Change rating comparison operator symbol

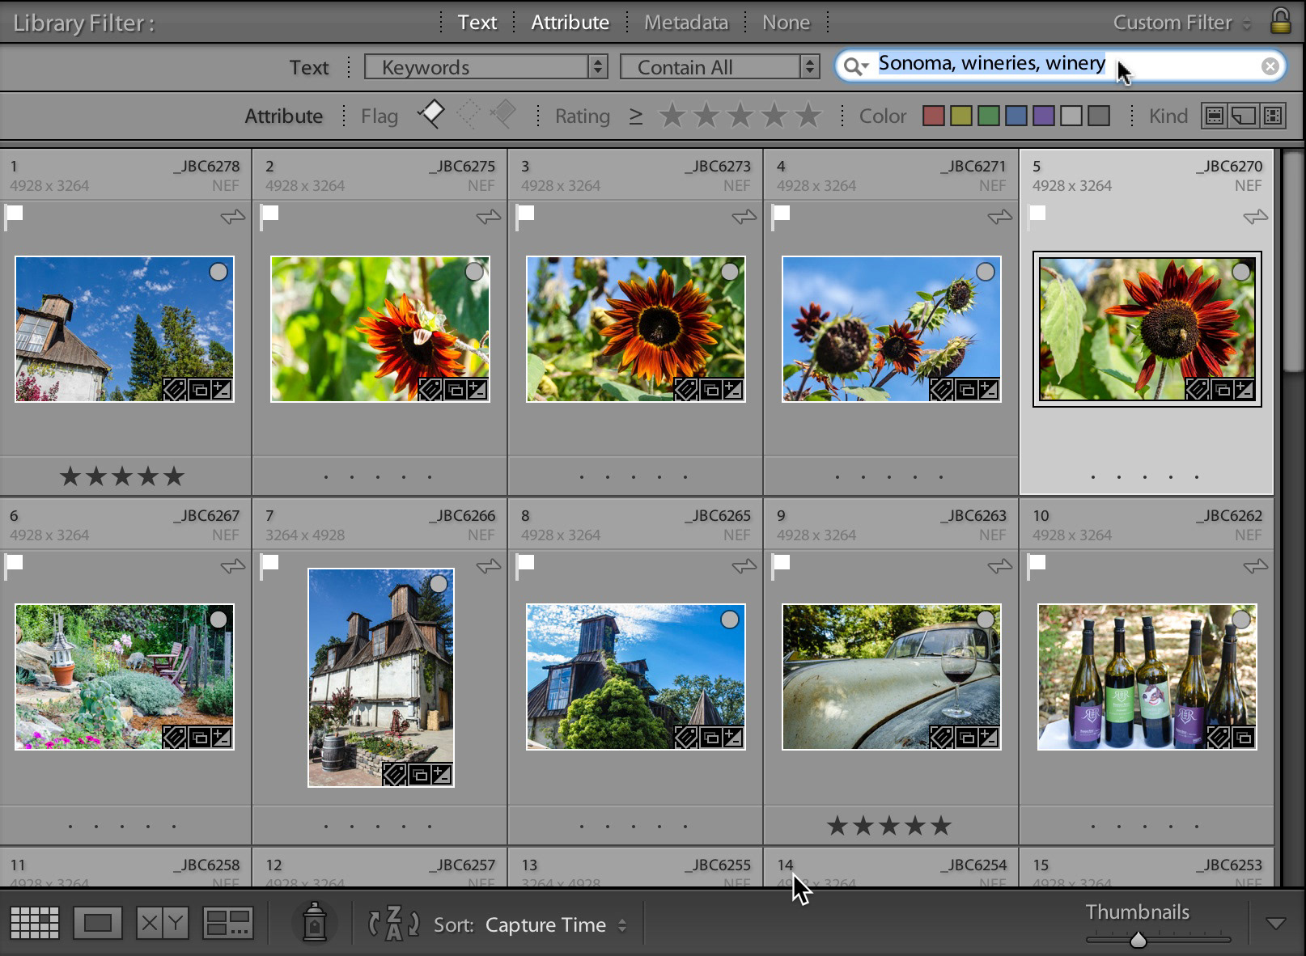[636, 116]
